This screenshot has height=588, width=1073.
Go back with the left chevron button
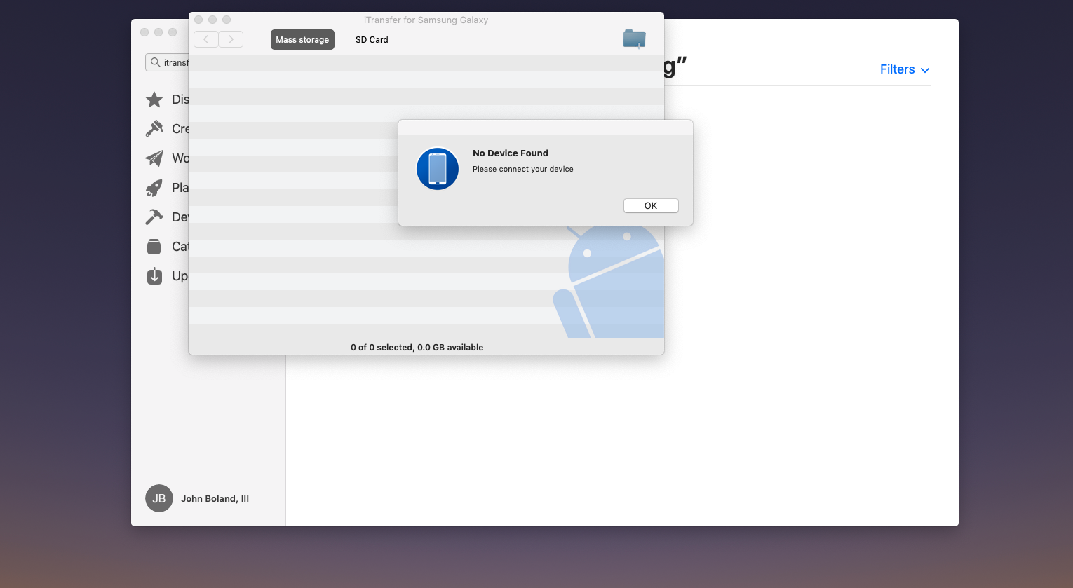205,39
